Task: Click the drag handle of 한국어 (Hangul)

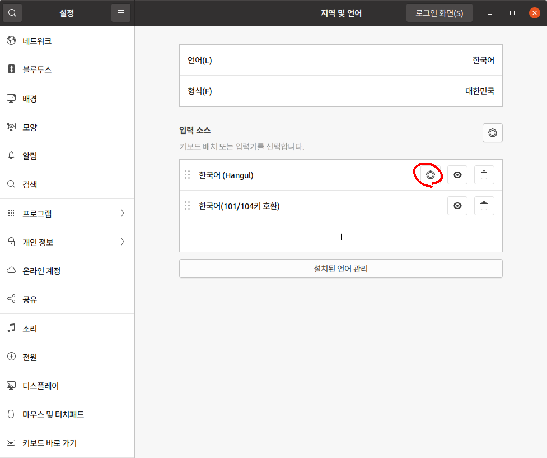Action: pos(188,175)
